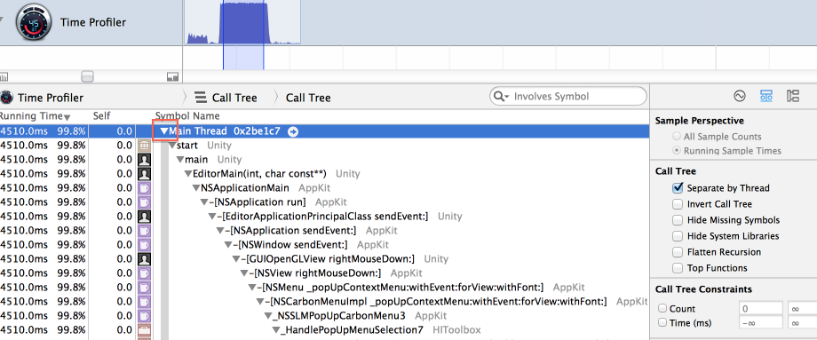Image resolution: width=817 pixels, height=340 pixels.
Task: Enable Flatten Recursion option
Action: point(678,252)
